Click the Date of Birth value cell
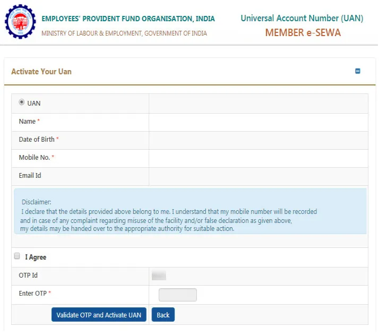The height and width of the screenshot is (336, 379). [x=258, y=140]
